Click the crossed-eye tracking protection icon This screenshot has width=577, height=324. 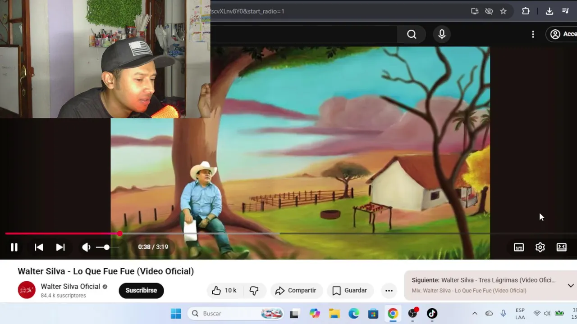tap(489, 11)
